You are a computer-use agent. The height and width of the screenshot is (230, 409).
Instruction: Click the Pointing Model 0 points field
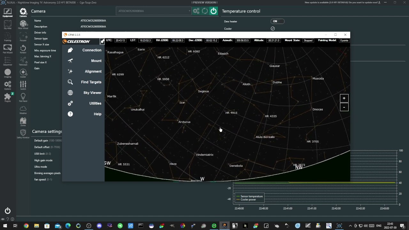[x=344, y=41]
